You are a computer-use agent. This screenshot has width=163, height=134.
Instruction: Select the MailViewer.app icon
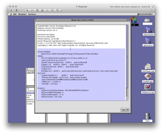pyautogui.click(x=148, y=66)
